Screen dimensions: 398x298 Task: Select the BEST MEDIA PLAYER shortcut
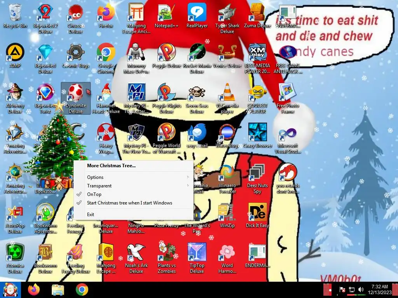[x=257, y=58]
